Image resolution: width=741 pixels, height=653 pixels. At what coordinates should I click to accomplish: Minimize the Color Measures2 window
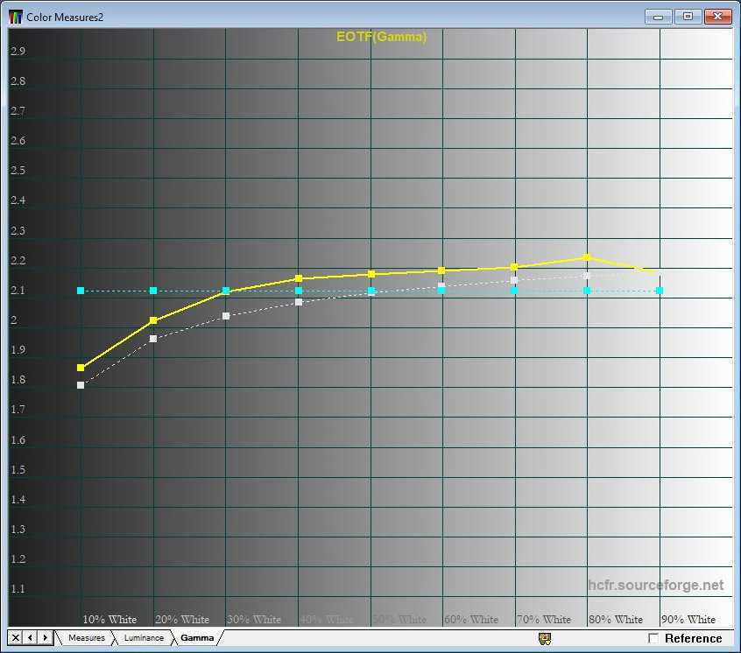pos(658,16)
